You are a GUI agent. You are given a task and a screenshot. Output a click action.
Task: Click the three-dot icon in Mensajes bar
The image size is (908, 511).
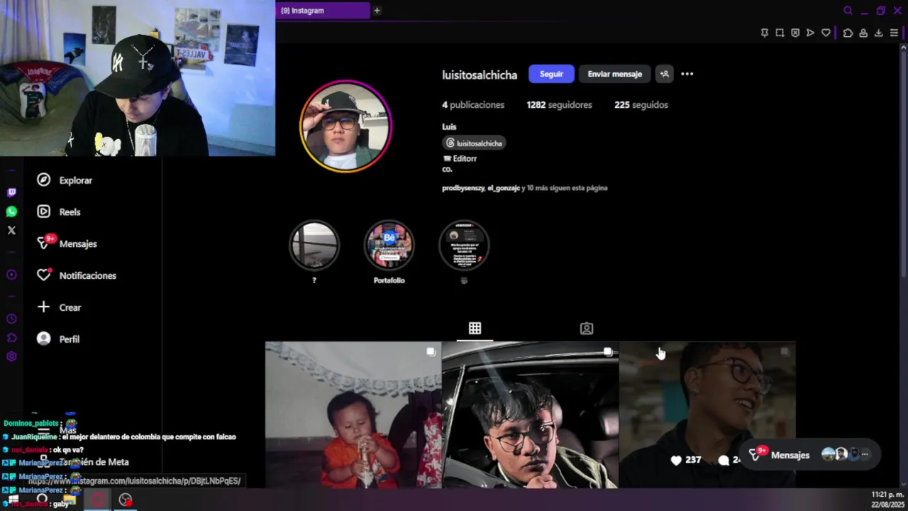865,454
